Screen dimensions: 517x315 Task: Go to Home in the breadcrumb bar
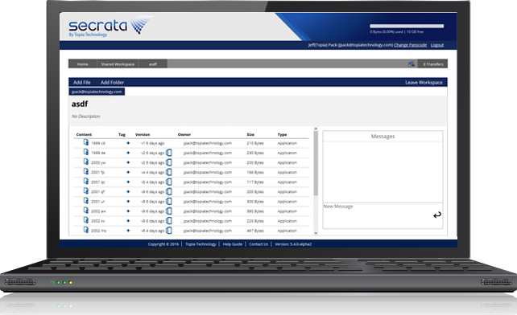[x=82, y=63]
